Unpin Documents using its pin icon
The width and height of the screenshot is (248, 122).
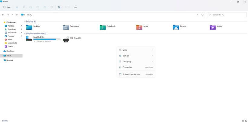coord(21,33)
